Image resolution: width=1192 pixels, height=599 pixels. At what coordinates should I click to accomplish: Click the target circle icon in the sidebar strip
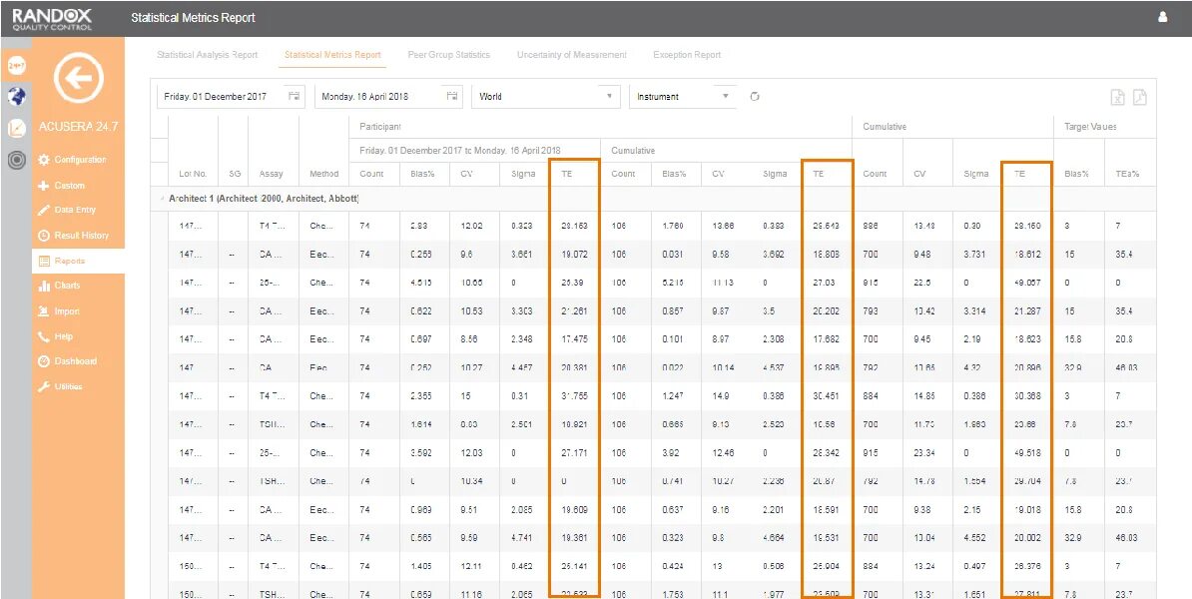pyautogui.click(x=15, y=160)
